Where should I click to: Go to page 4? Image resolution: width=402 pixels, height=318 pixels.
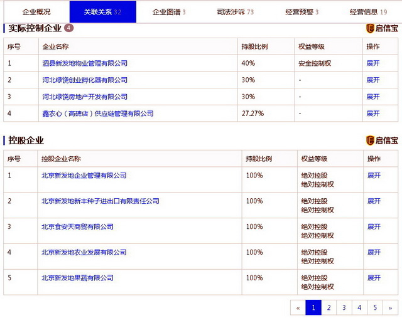tap(359, 307)
